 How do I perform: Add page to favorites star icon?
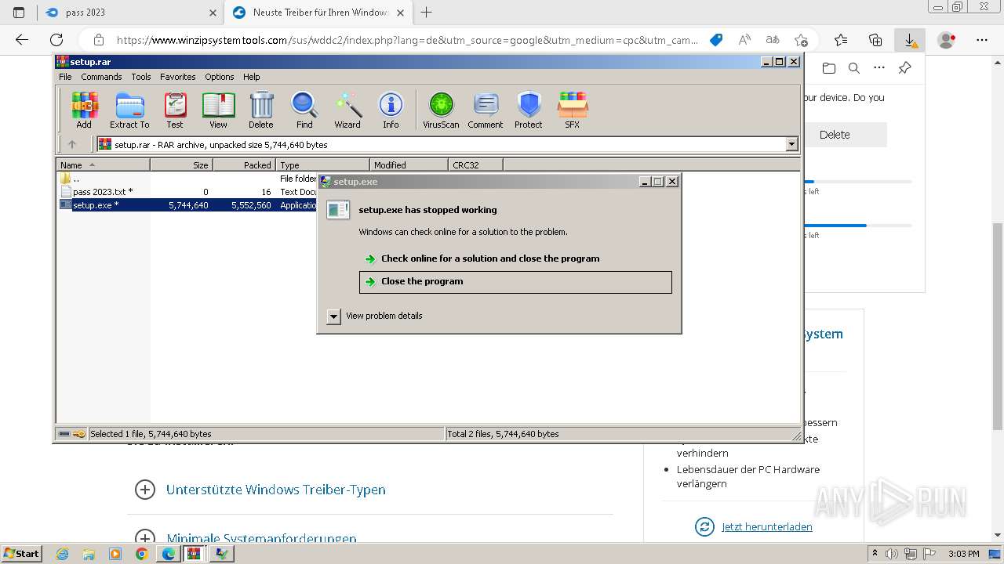[801, 40]
